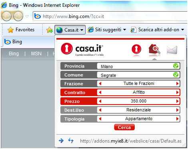Click right arrow in Frazione row
Viewport: 188px width, 149px height.
point(177,84)
